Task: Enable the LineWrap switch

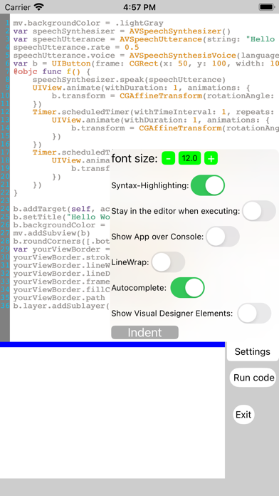Action: pyautogui.click(x=168, y=262)
